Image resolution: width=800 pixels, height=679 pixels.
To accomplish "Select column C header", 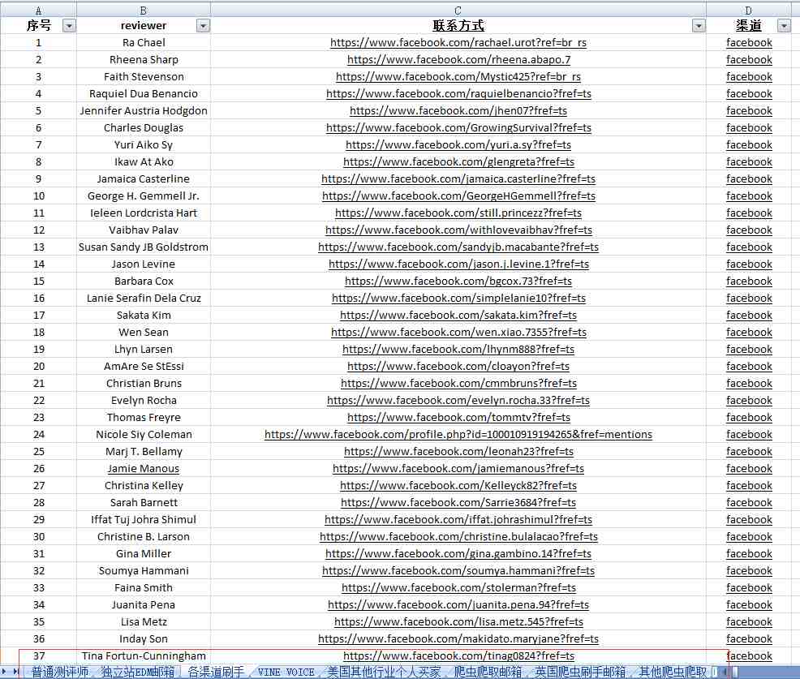I will 458,10.
